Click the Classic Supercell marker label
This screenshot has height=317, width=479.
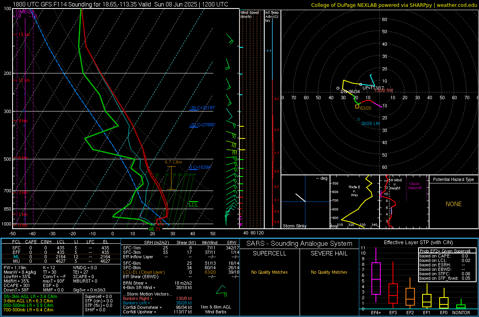coord(415,186)
